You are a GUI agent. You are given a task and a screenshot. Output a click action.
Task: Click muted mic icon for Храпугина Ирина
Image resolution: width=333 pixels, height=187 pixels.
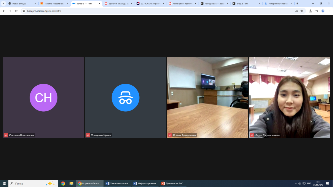(88, 135)
